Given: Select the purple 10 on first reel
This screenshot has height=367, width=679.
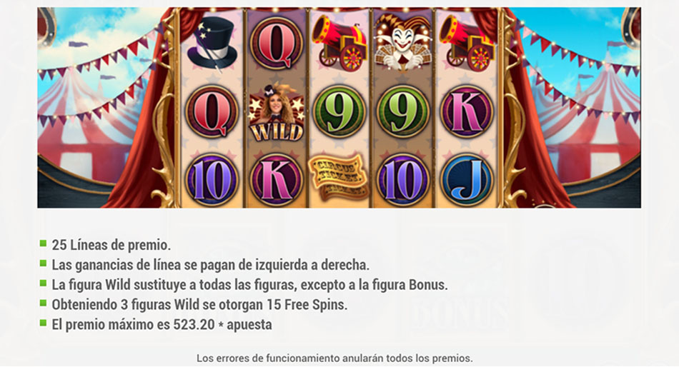Looking at the screenshot, I should (212, 180).
